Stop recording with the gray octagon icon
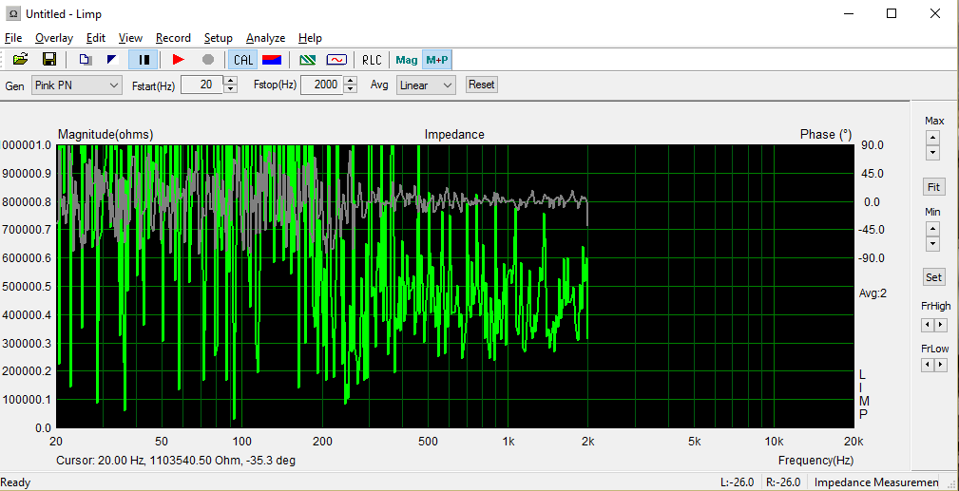The image size is (959, 491). [208, 59]
